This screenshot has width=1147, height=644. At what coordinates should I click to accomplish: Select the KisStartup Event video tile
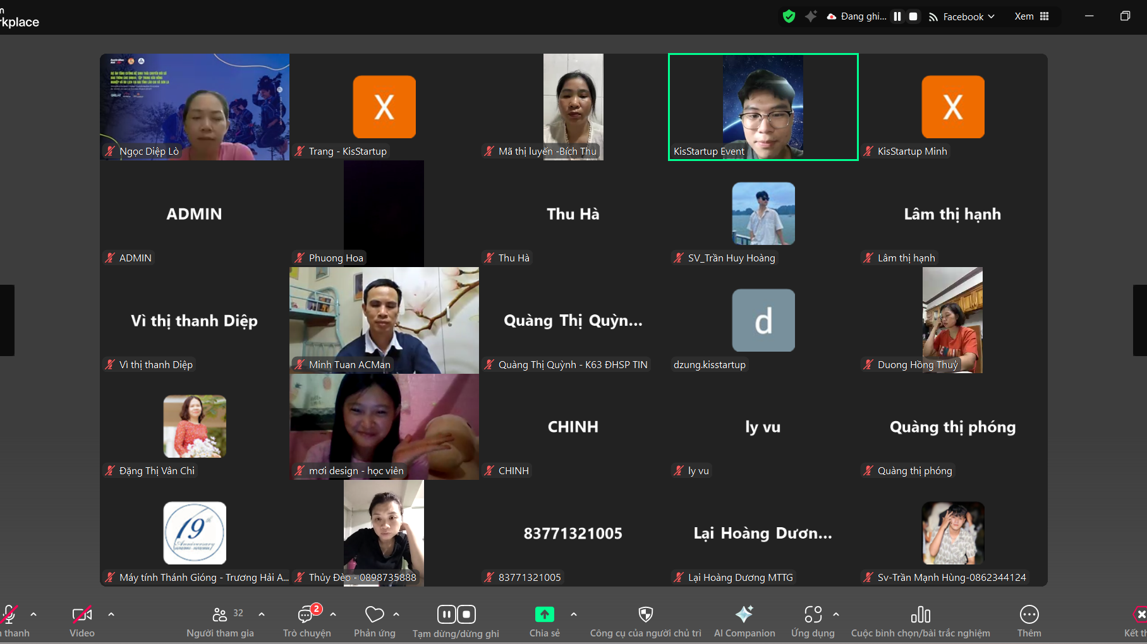click(x=763, y=107)
